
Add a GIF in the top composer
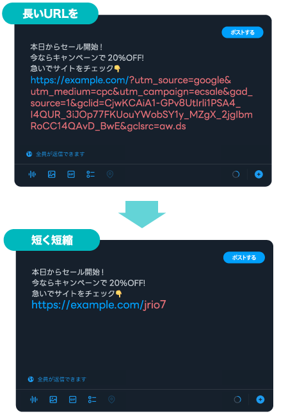click(x=71, y=174)
